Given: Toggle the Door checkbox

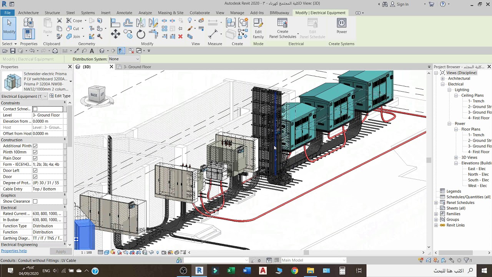Looking at the screenshot, I should coord(35,177).
